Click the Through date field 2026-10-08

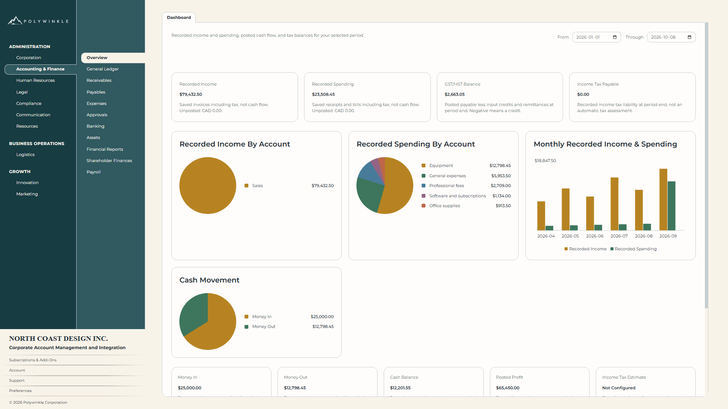point(671,37)
